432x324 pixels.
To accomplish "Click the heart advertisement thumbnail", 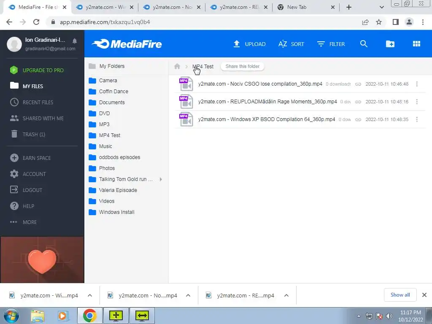I will coord(42,260).
